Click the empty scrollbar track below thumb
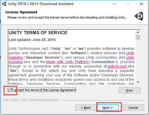The width and height of the screenshot is (149, 115). point(138,60)
